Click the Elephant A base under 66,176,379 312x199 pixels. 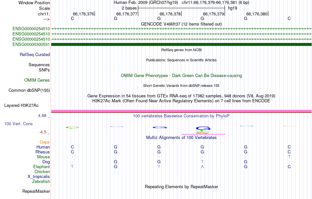202,167
